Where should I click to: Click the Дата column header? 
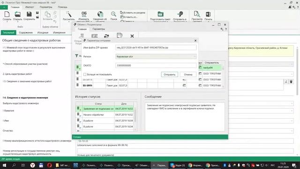124,104
